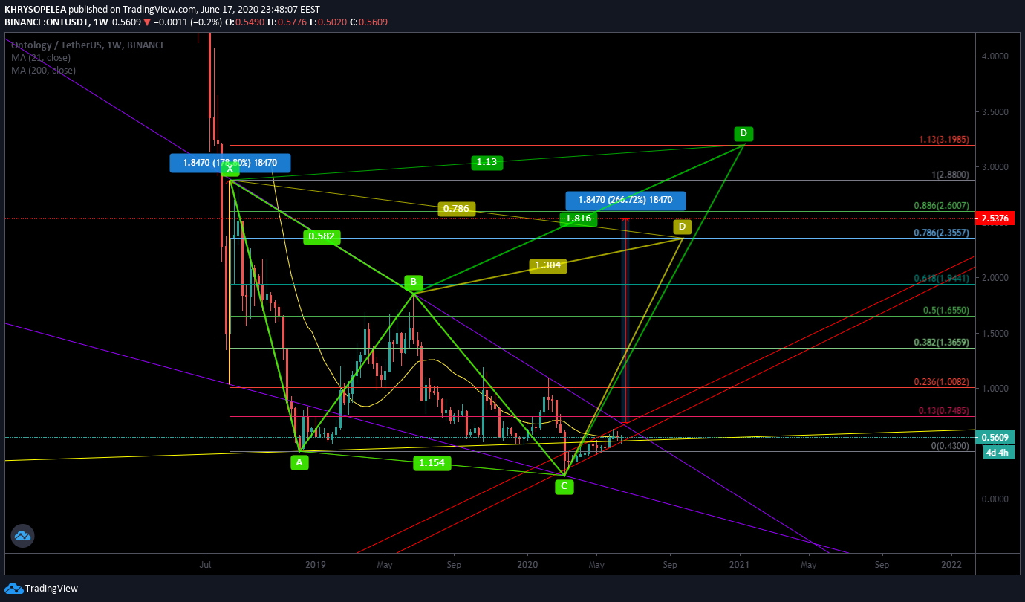Click the blue cloud icon on the chart
Viewport: 1025px width, 602px height.
pos(22,536)
